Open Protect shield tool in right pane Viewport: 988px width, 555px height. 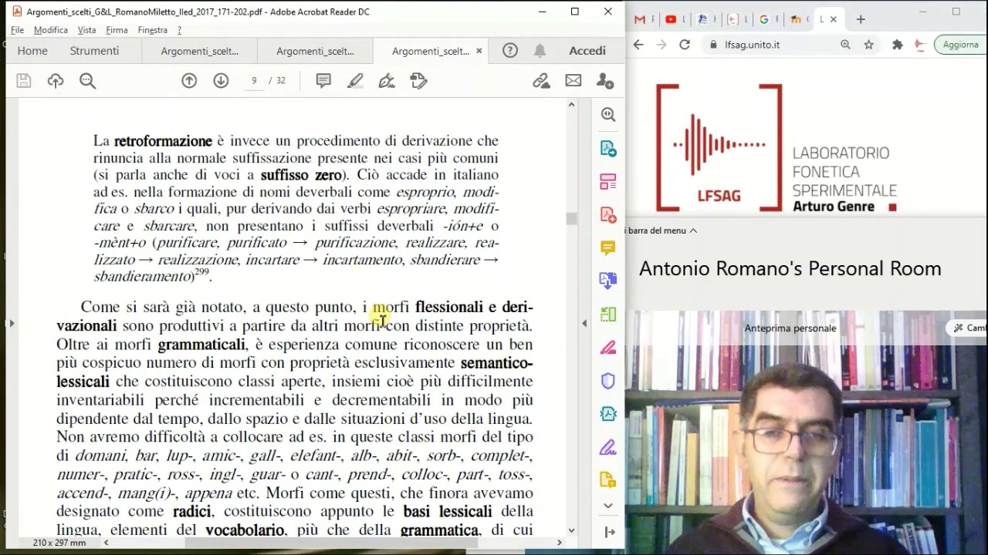(608, 381)
